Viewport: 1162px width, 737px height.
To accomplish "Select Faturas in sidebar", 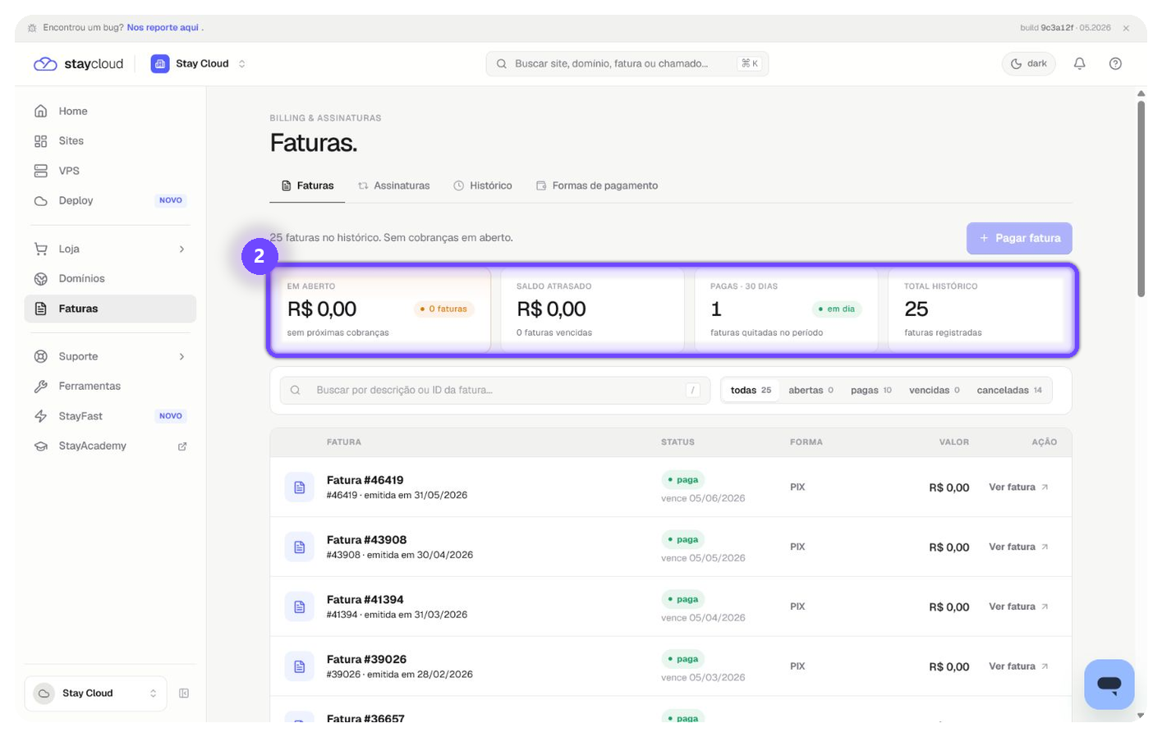I will pos(110,309).
